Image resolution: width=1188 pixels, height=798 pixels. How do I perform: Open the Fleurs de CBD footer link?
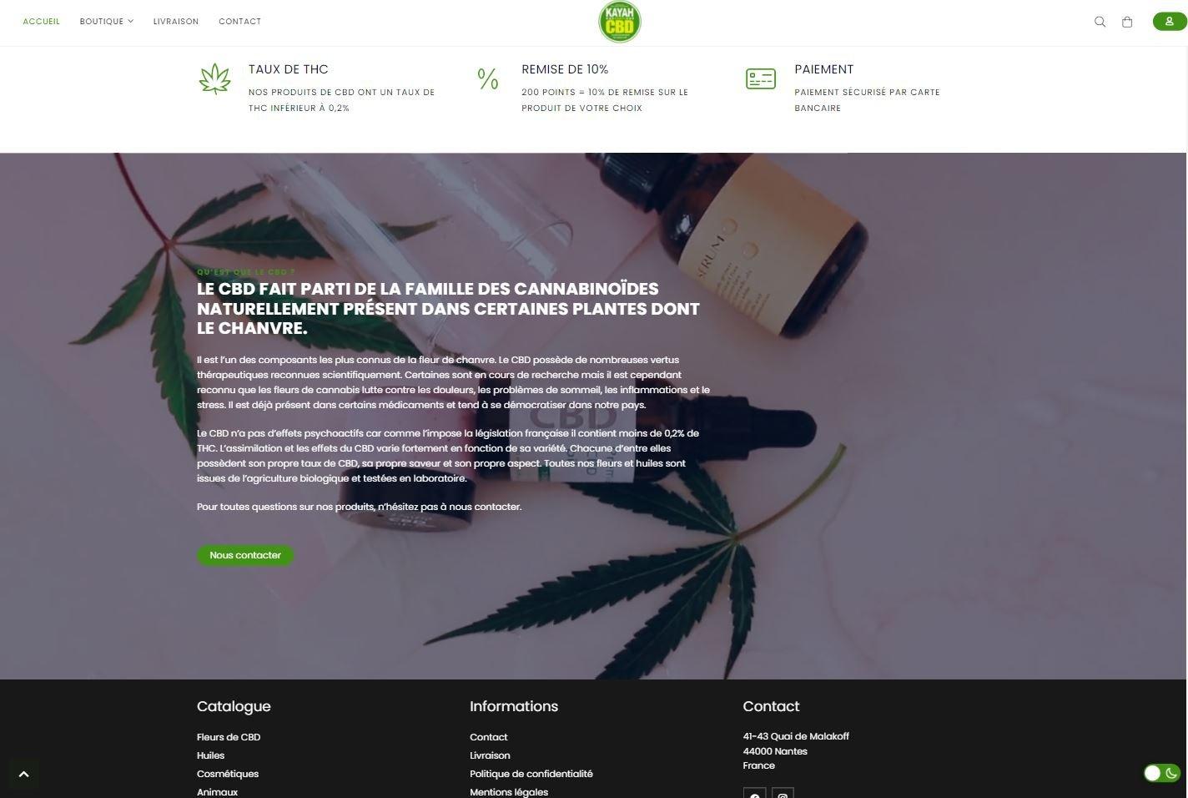point(229,737)
